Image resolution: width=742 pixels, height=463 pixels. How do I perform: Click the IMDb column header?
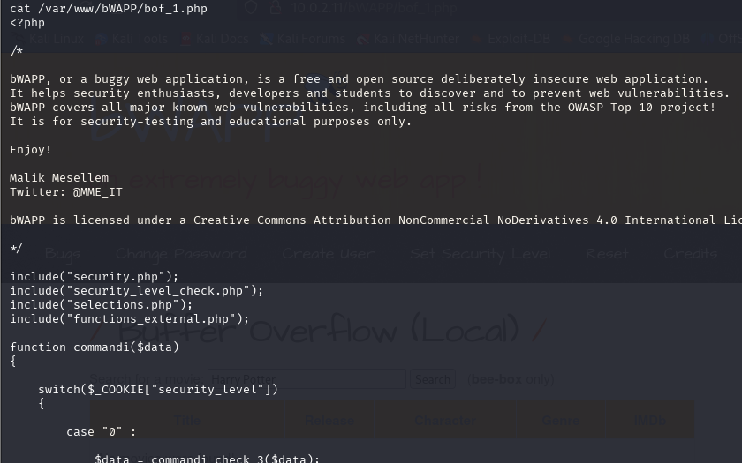coord(649,421)
